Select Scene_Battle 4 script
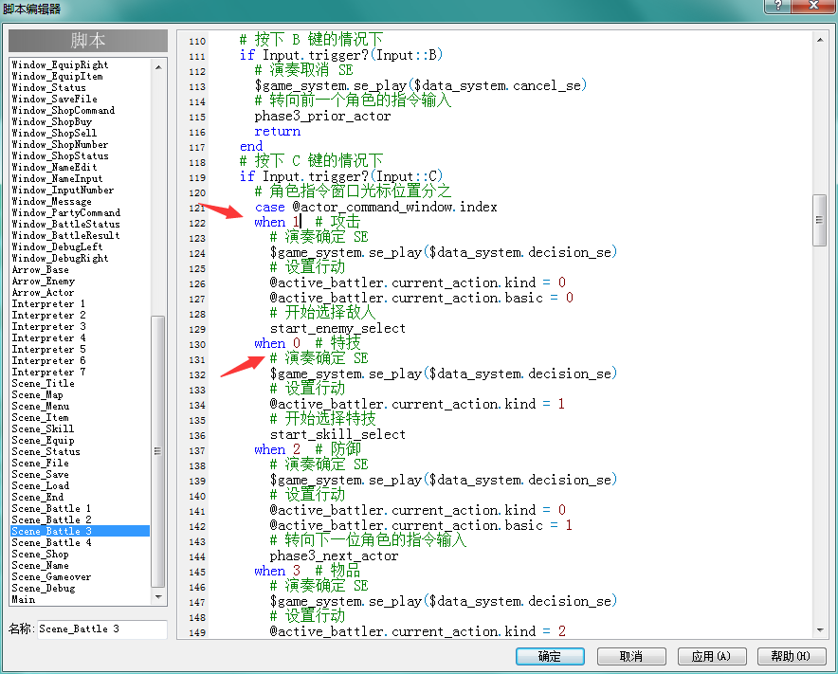This screenshot has height=674, width=838. point(52,542)
